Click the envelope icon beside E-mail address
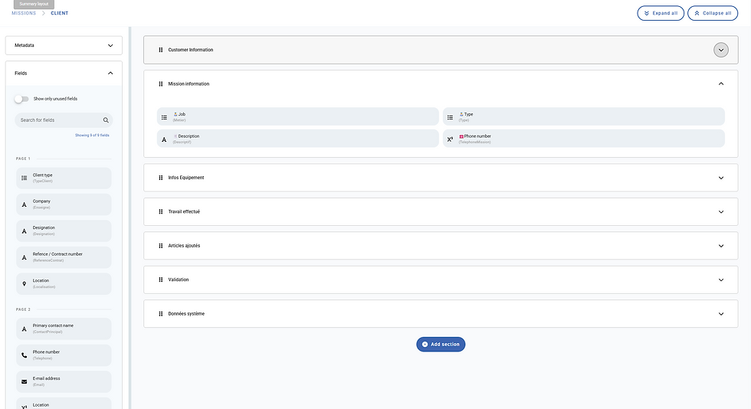The width and height of the screenshot is (751, 409). [x=24, y=381]
